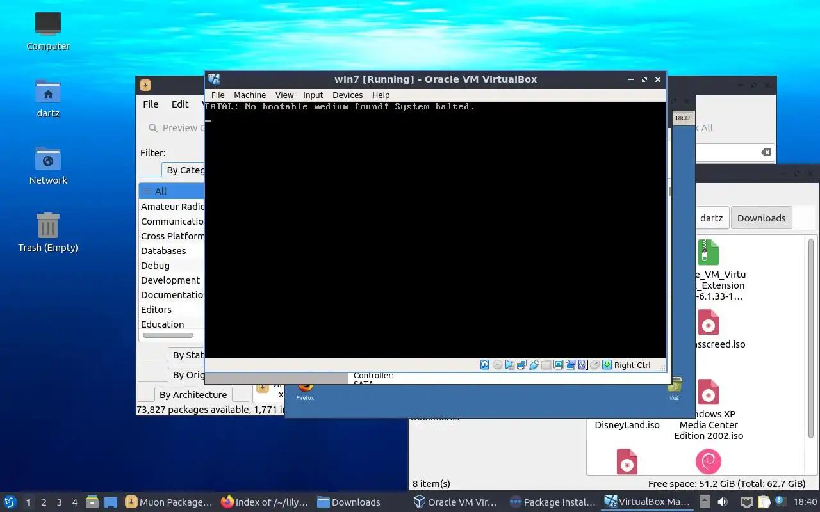The image size is (820, 512).
Task: Click Downloads path button in file manager
Action: coord(761,218)
